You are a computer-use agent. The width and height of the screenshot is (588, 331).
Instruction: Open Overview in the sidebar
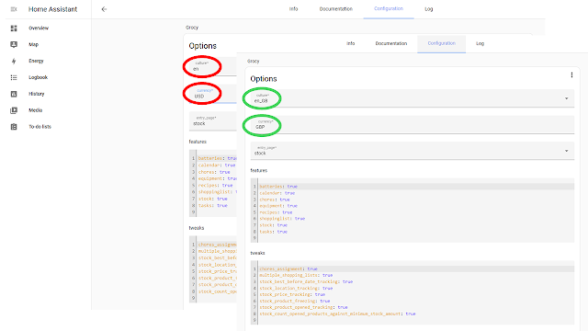point(39,29)
